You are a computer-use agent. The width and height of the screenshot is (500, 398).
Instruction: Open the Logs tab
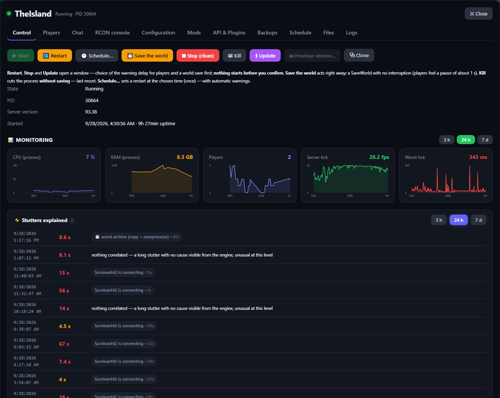352,33
